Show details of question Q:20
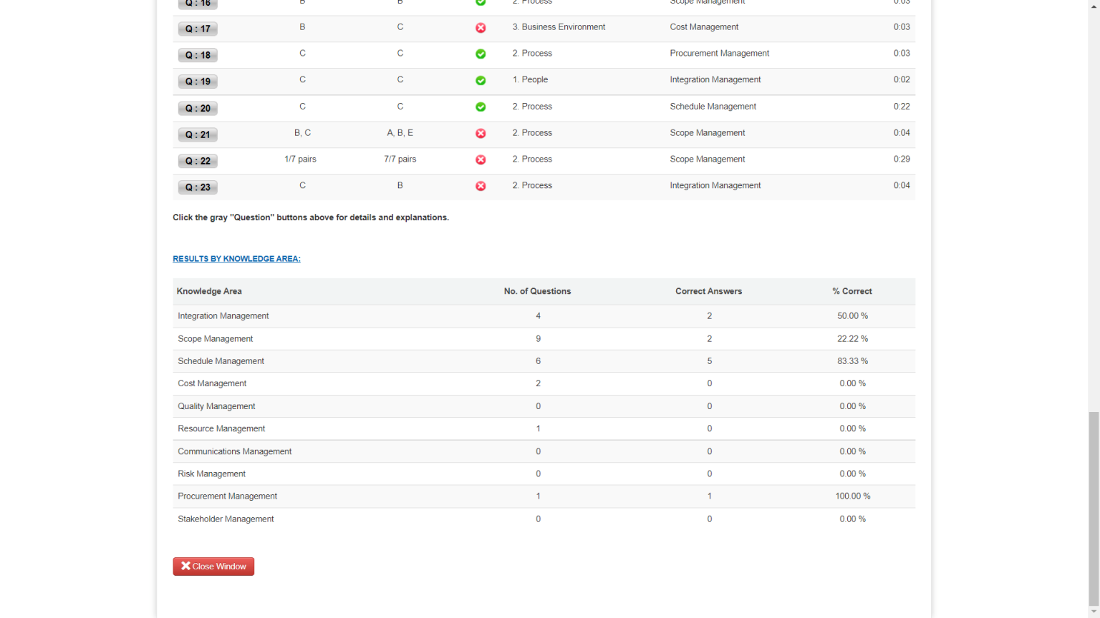Screen dimensions: 1100x618 click(x=198, y=109)
